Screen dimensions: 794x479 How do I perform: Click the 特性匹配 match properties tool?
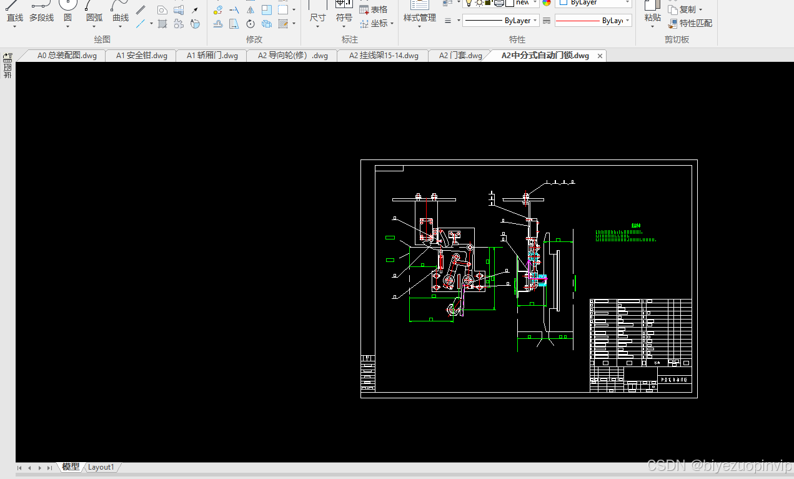tap(690, 23)
